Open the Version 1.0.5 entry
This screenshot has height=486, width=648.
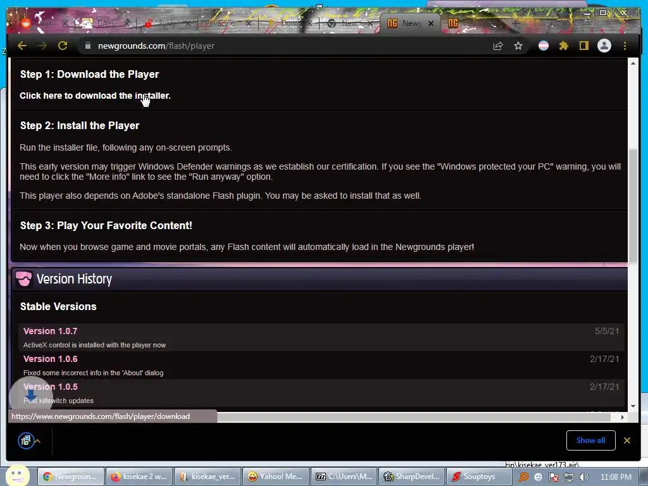point(51,387)
